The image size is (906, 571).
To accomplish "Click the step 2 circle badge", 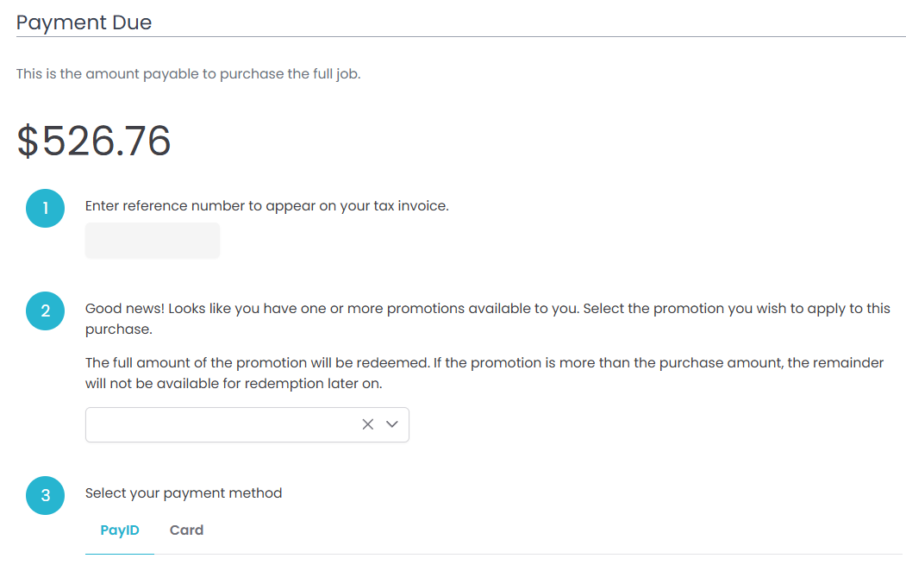I will [46, 311].
